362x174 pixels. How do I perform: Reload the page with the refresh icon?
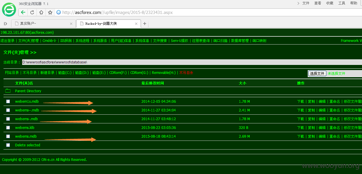coord(32,13)
